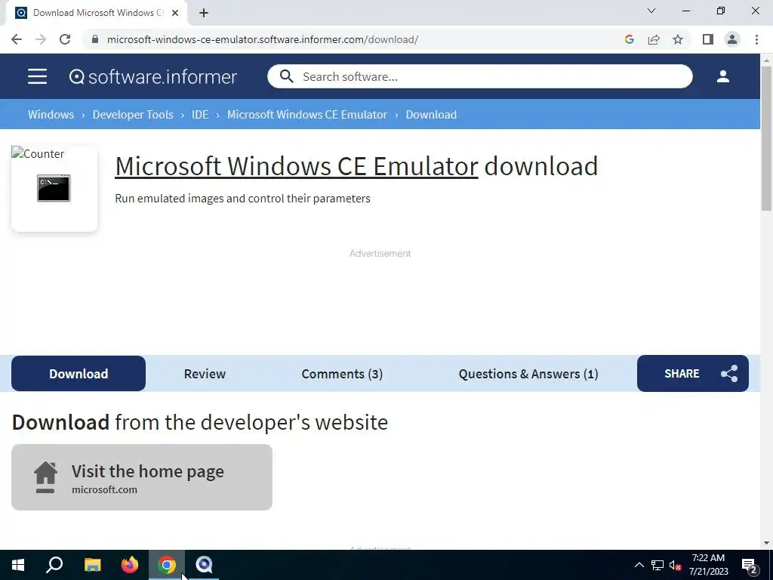Open the Software Informer taskbar app

(204, 565)
